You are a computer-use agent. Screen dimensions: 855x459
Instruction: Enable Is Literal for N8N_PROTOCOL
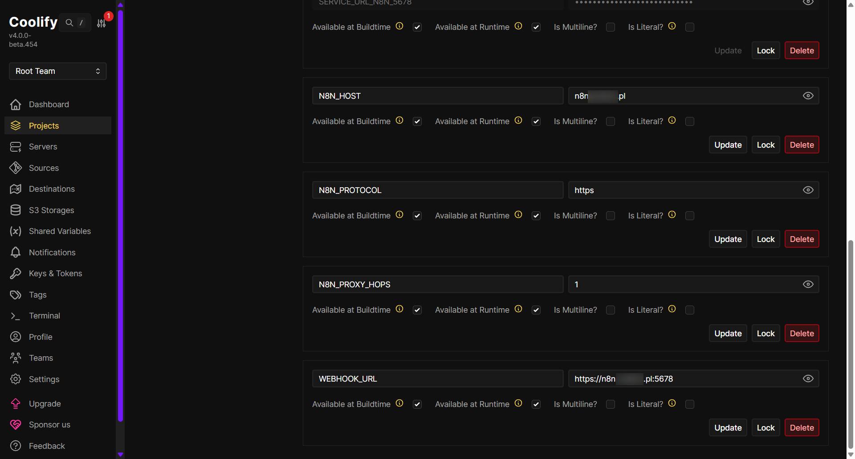point(690,216)
